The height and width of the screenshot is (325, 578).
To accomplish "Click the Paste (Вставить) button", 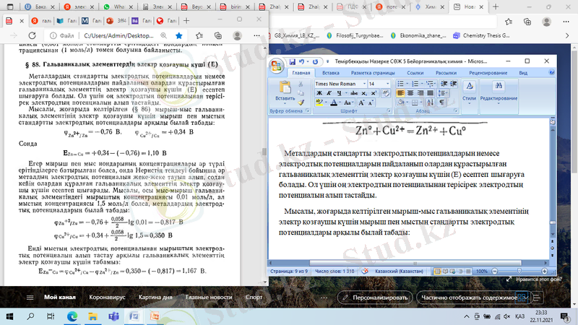I will (x=284, y=92).
